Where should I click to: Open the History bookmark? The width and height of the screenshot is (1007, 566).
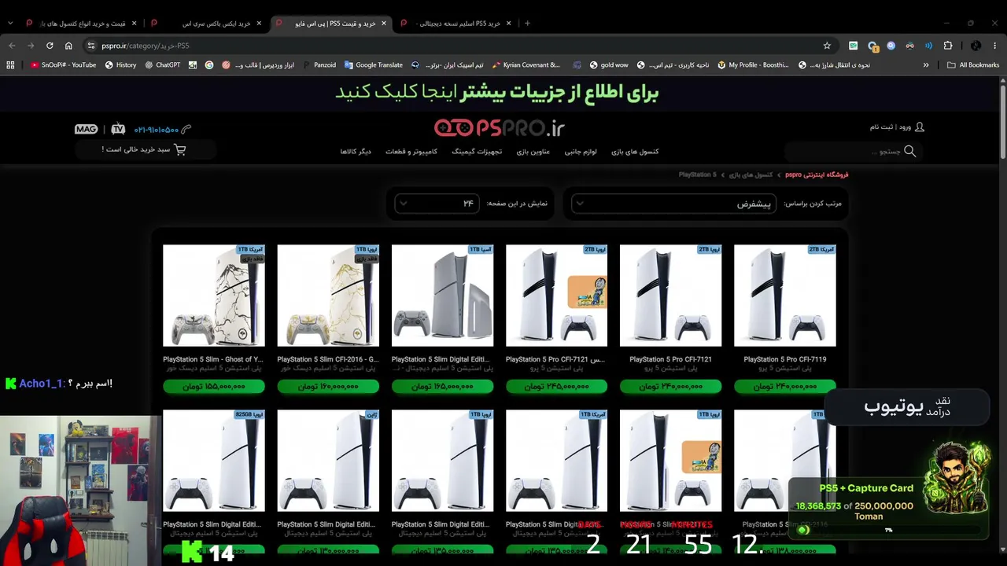pos(120,65)
